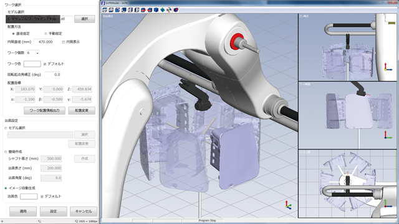Click the 選択 button beside model path
The width and height of the screenshot is (399, 224).
point(85,19)
